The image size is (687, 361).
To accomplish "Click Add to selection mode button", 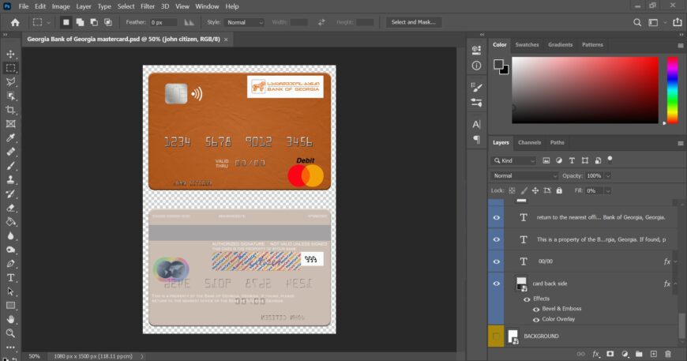I will click(80, 22).
